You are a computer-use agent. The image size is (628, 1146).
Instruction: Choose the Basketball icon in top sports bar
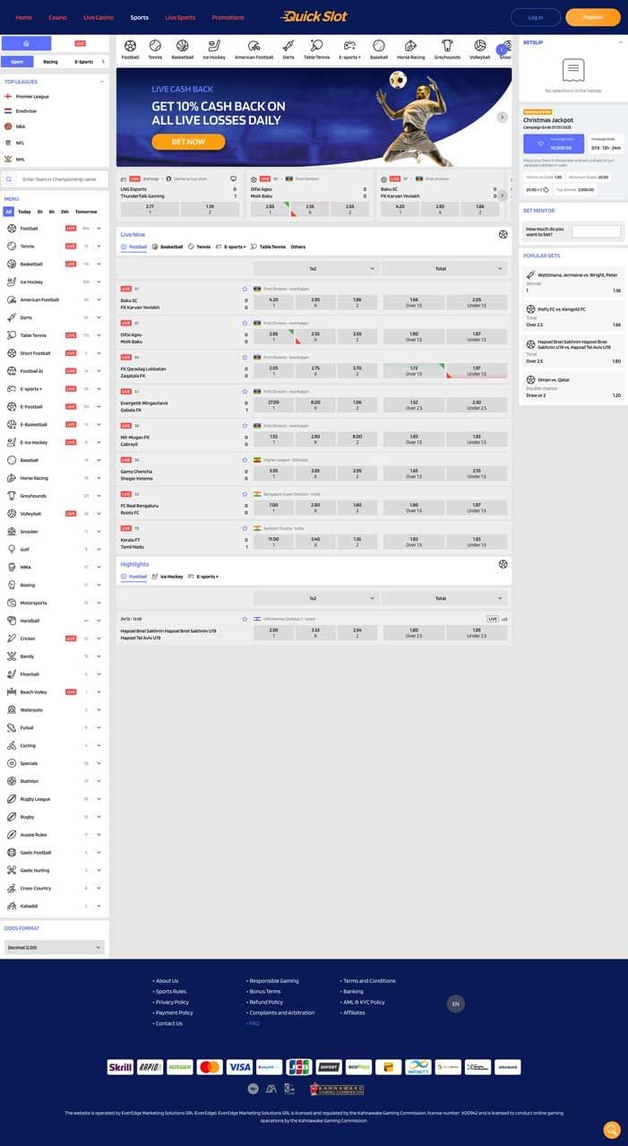[x=183, y=46]
